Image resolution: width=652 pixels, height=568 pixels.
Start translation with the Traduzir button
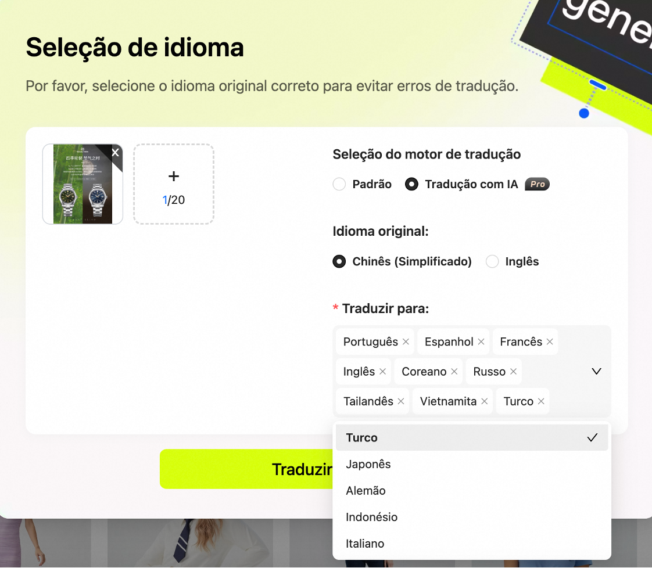coord(246,469)
